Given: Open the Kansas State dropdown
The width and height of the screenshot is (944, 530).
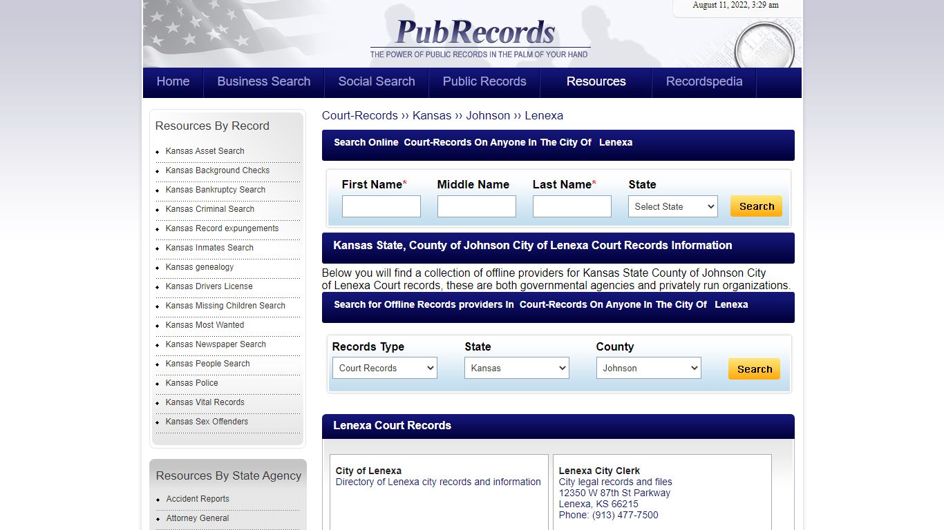Looking at the screenshot, I should click(516, 368).
